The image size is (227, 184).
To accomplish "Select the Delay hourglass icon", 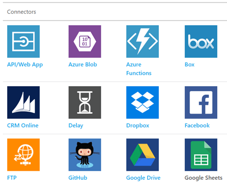I will [85, 102].
